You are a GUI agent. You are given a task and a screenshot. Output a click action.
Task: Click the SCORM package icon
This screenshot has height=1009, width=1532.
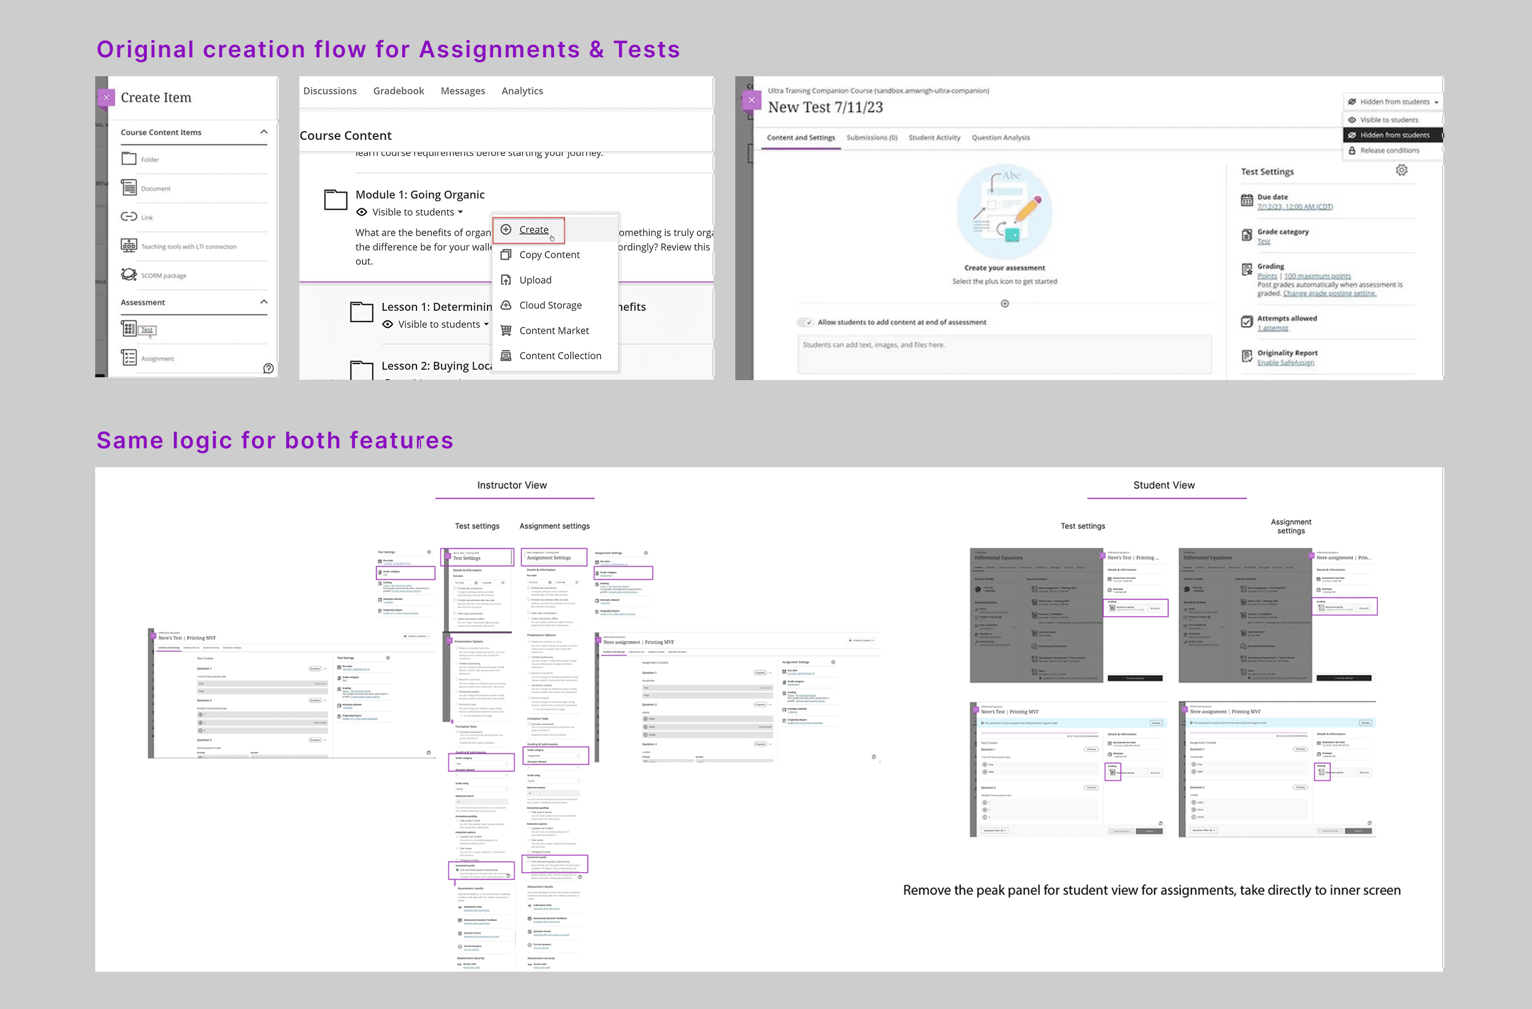click(128, 275)
